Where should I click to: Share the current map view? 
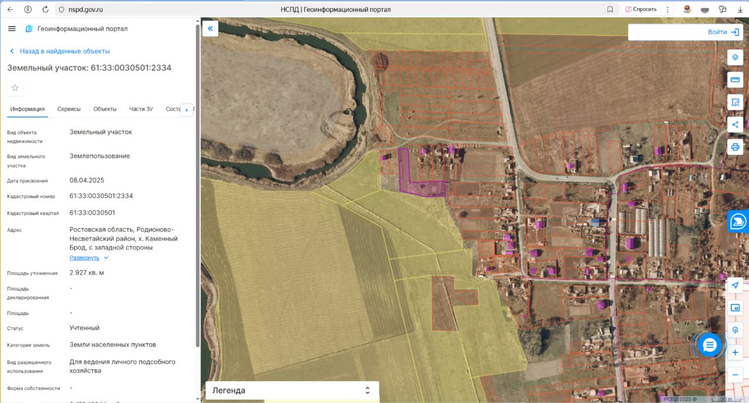735,124
